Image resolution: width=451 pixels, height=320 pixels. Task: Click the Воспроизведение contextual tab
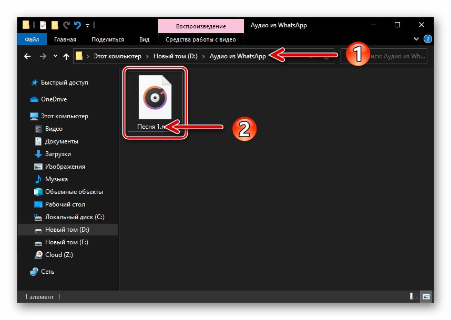(x=201, y=26)
